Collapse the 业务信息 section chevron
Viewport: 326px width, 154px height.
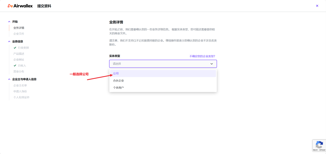pos(9,41)
